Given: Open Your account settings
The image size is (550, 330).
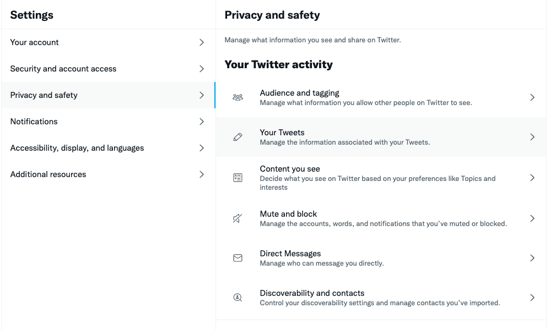Looking at the screenshot, I should (108, 42).
